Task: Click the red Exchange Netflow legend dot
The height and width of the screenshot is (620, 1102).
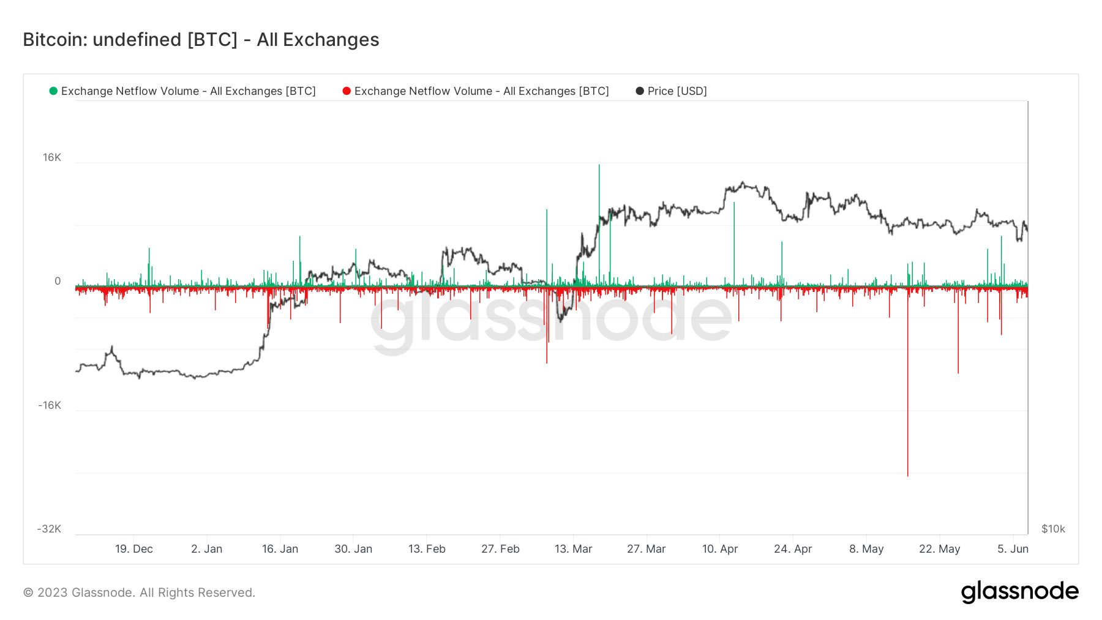Action: pyautogui.click(x=347, y=91)
